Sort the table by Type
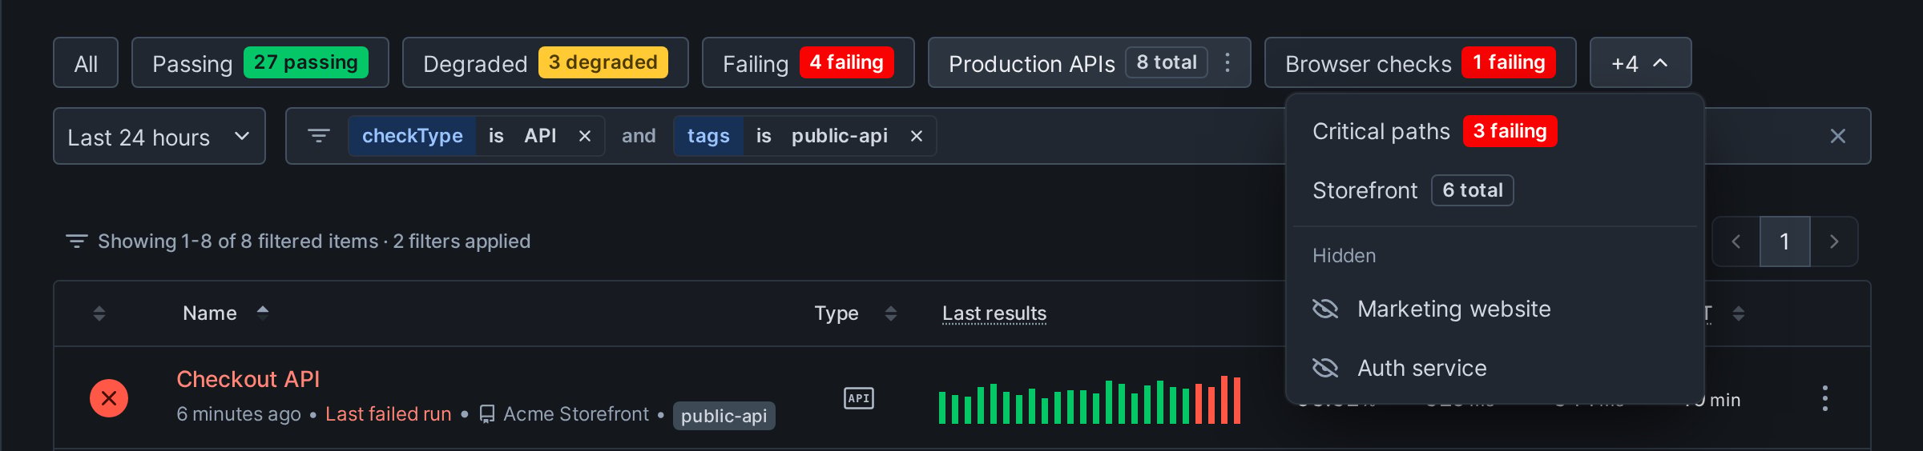Screen dimensions: 1923x451 (855, 313)
